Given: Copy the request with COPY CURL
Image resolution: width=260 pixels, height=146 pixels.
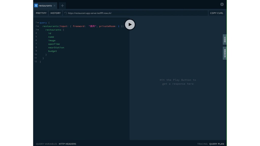Looking at the screenshot, I should 217,13.
